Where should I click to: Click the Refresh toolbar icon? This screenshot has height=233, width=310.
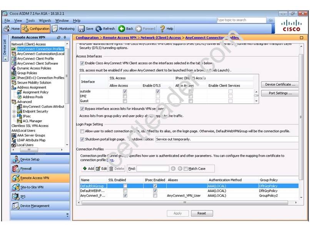point(99,29)
